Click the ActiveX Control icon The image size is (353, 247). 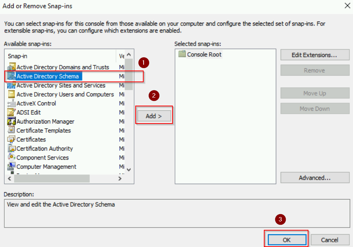[11, 103]
